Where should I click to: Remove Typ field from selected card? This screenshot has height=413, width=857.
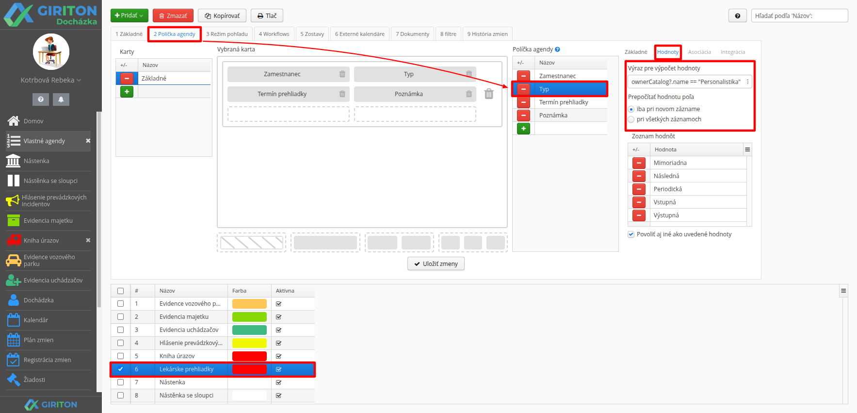point(469,74)
